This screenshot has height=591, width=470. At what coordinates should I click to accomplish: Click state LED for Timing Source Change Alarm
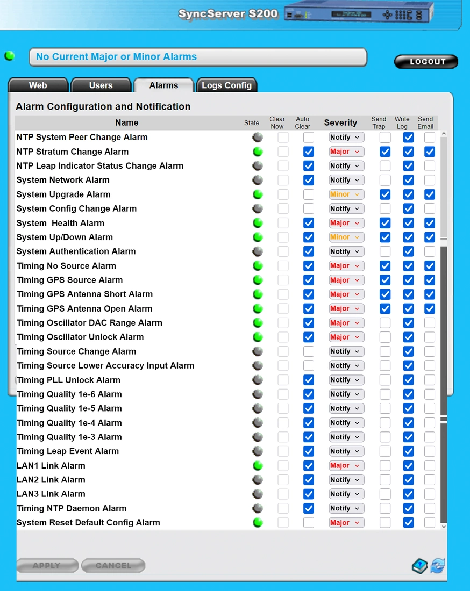tap(258, 351)
